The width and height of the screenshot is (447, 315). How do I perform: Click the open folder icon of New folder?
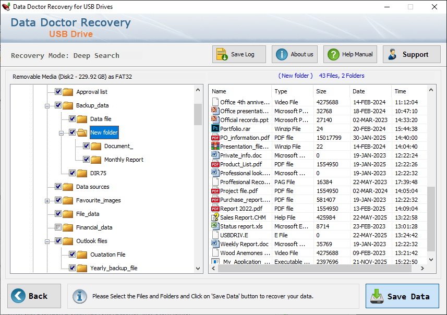coord(82,132)
